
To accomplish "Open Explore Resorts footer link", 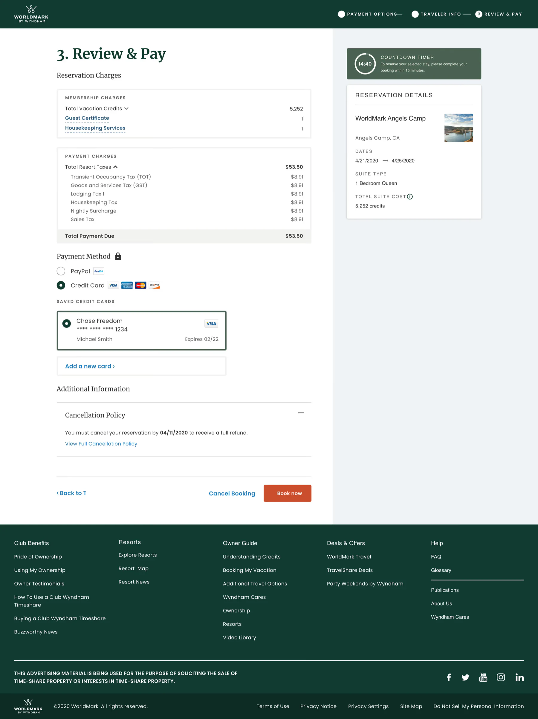I will point(137,555).
